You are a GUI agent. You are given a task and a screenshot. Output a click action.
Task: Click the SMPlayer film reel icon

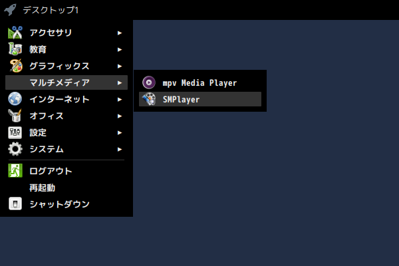pos(149,99)
